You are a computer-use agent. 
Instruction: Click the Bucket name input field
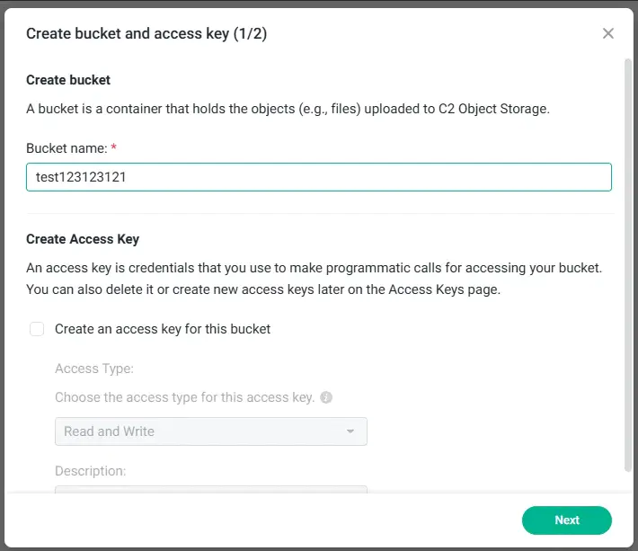pyautogui.click(x=319, y=177)
